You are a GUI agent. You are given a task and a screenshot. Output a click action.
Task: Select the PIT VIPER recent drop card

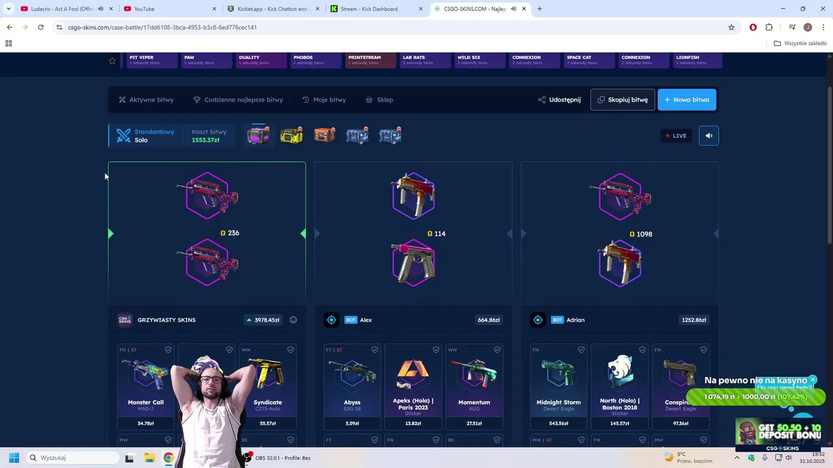click(x=150, y=60)
